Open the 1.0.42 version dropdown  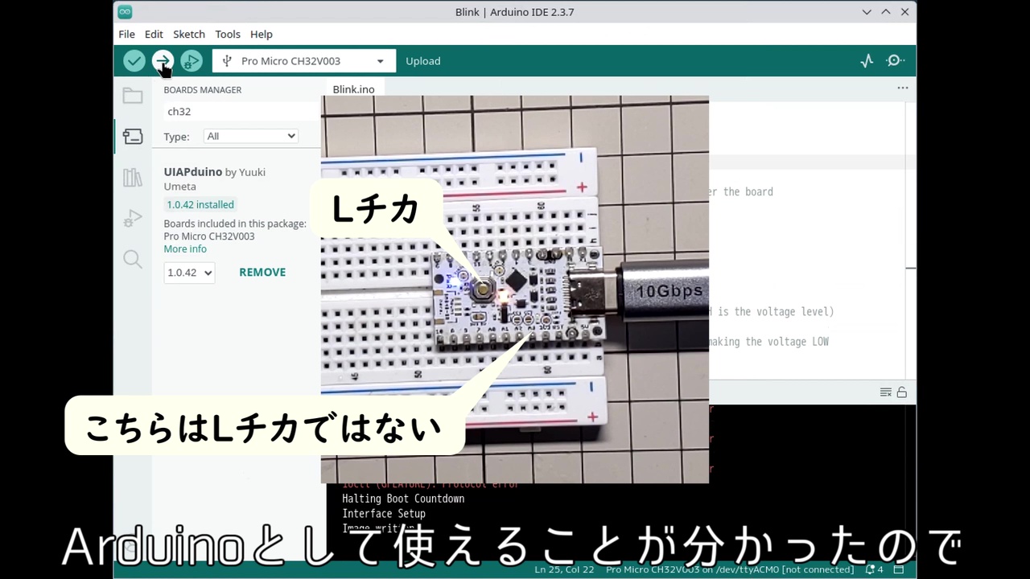189,273
